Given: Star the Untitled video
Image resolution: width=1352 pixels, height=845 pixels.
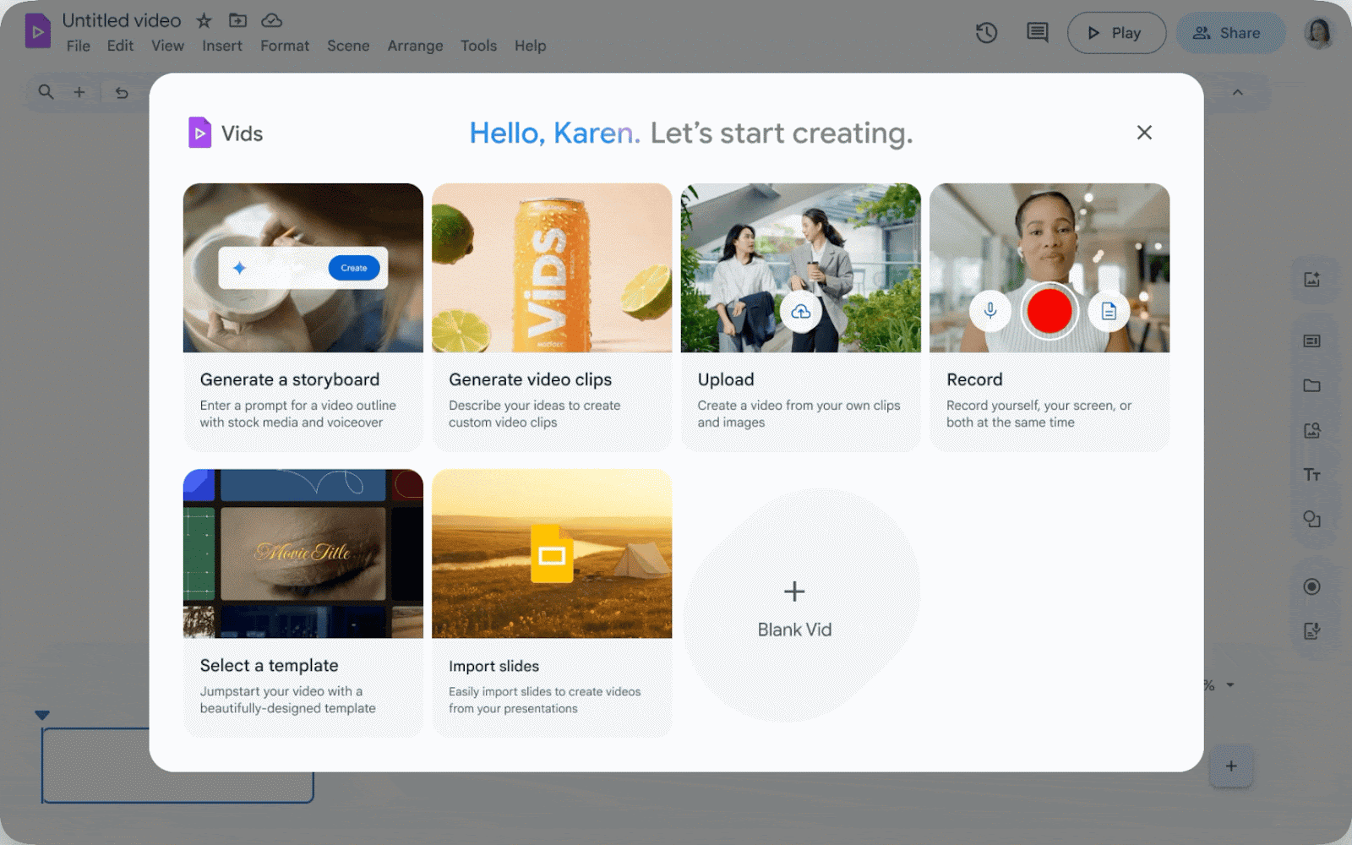Looking at the screenshot, I should click(204, 20).
